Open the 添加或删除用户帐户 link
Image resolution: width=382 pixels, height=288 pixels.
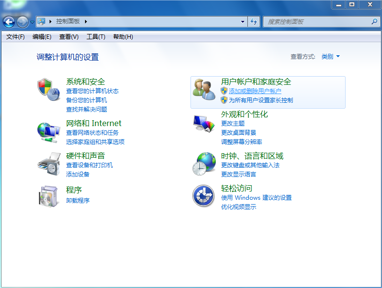255,91
